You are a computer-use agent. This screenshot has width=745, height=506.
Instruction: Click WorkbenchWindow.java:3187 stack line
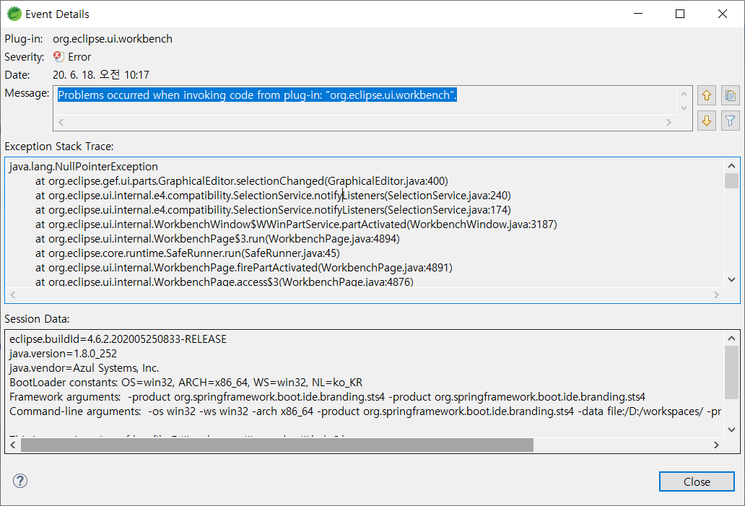pyautogui.click(x=296, y=224)
